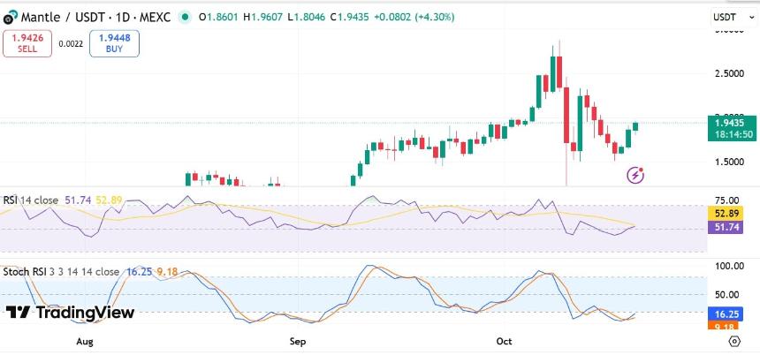Click the 2.5000 price scale label
This screenshot has width=760, height=355.
point(730,74)
